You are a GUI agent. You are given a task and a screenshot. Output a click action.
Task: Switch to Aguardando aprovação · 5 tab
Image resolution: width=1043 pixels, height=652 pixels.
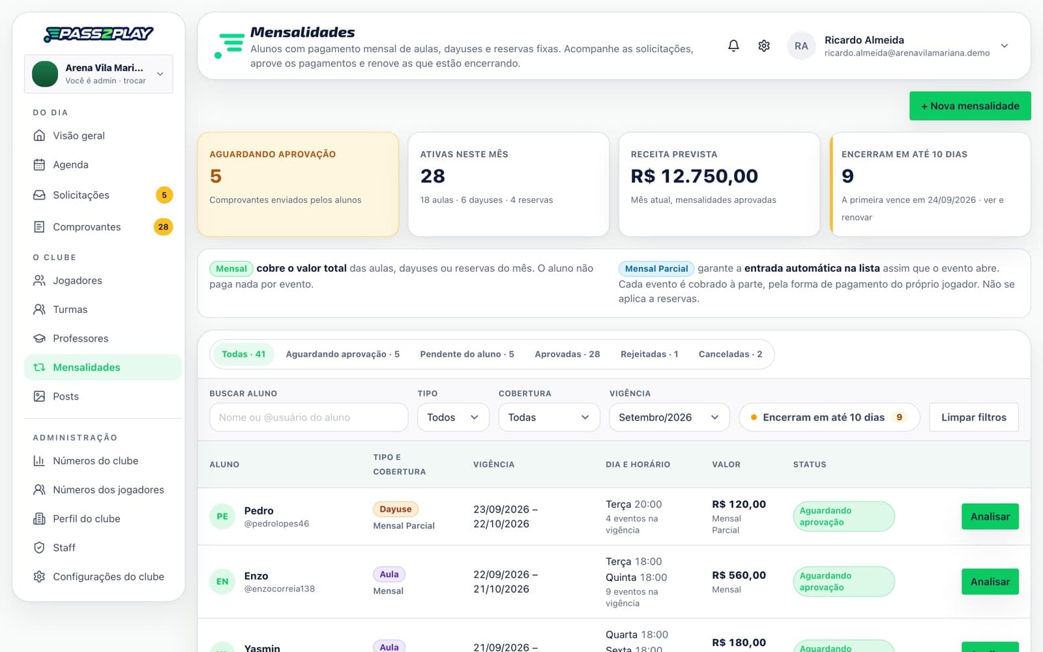(x=343, y=354)
